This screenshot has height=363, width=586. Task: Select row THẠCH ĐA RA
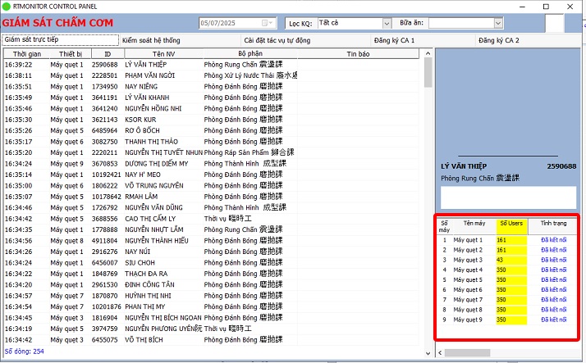tap(212, 274)
